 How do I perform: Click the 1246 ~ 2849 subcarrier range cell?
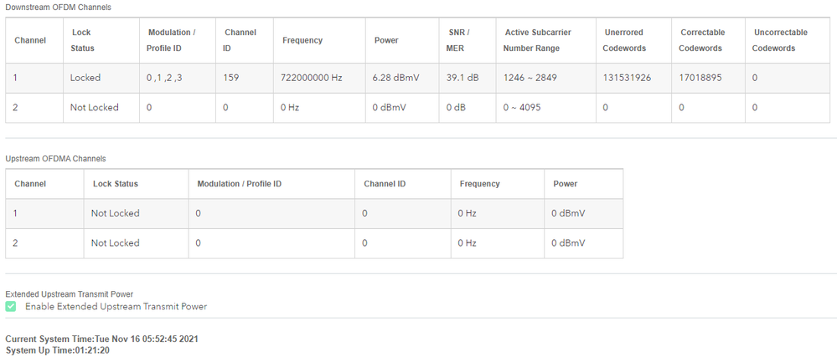[x=530, y=78]
